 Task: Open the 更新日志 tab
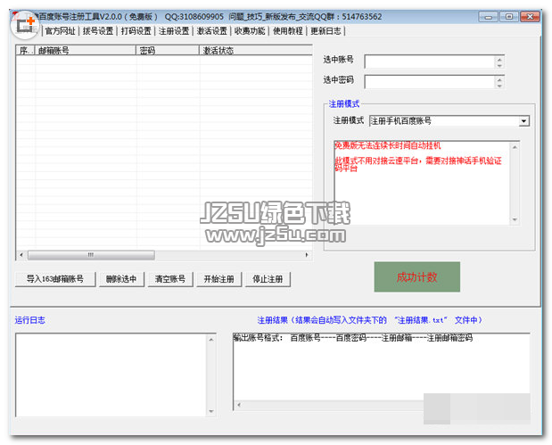click(x=326, y=31)
